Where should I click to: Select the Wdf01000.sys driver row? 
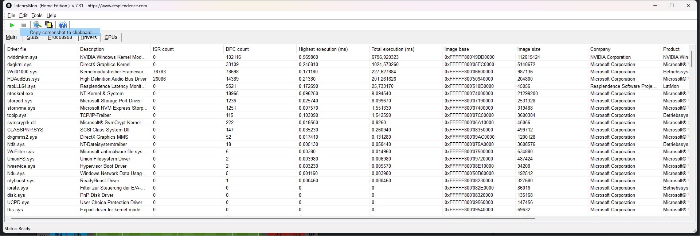(347, 72)
